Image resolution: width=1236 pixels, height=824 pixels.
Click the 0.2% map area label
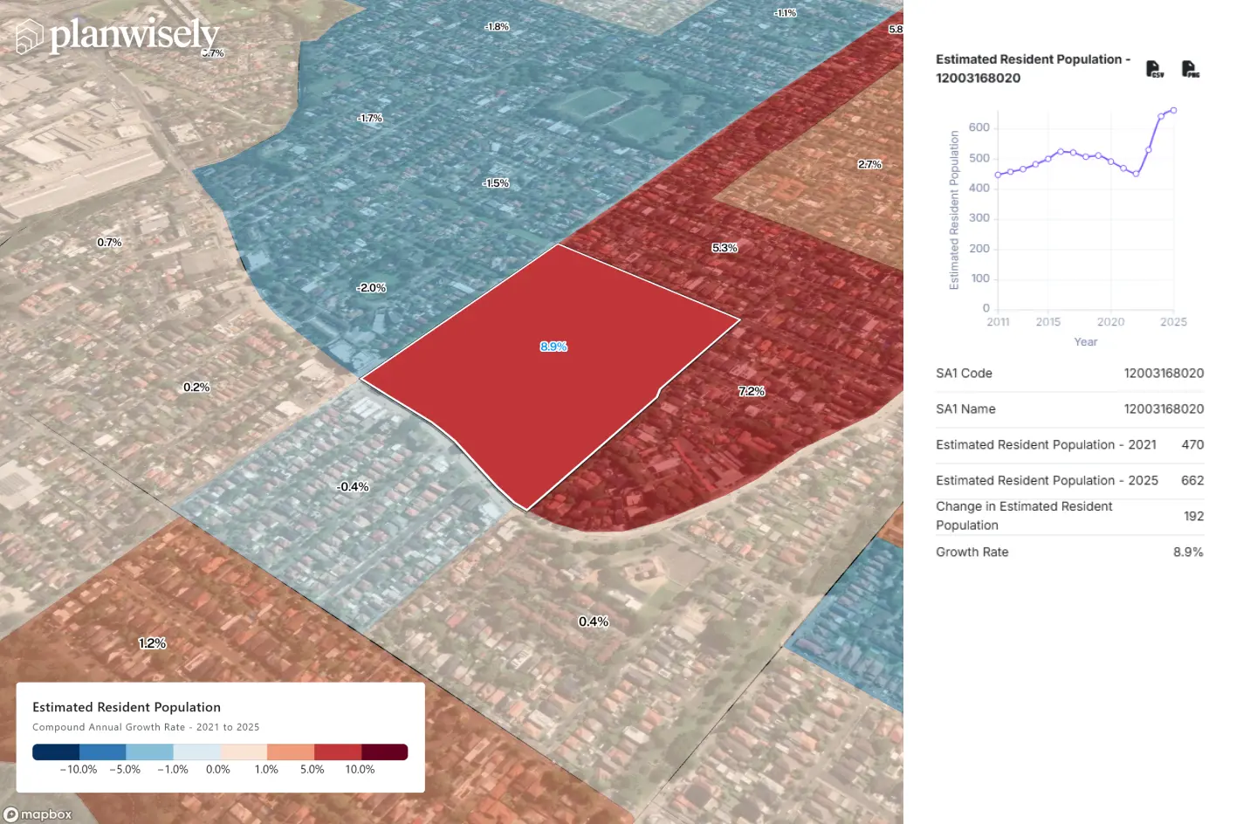[x=196, y=387]
